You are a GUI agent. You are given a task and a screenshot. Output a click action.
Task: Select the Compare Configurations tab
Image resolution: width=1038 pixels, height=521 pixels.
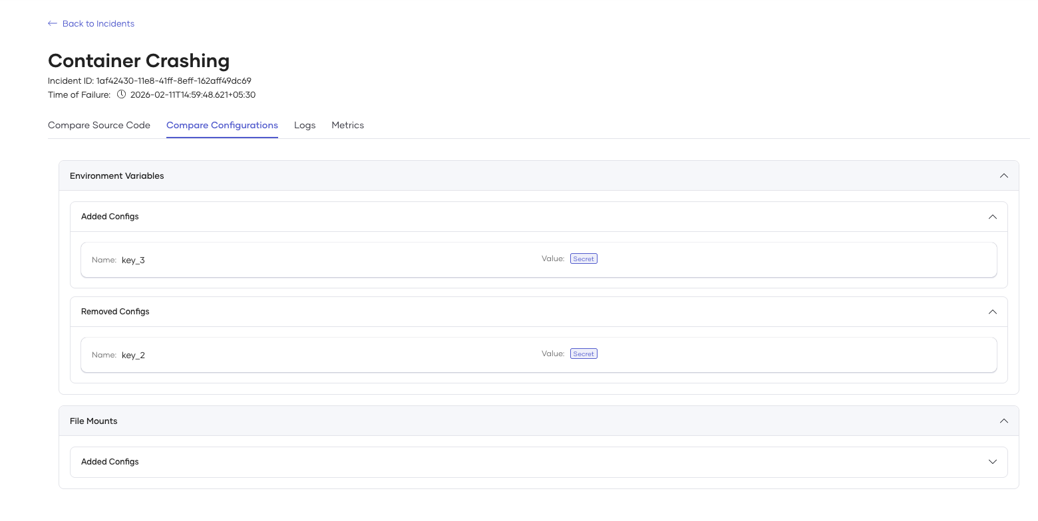[222, 125]
